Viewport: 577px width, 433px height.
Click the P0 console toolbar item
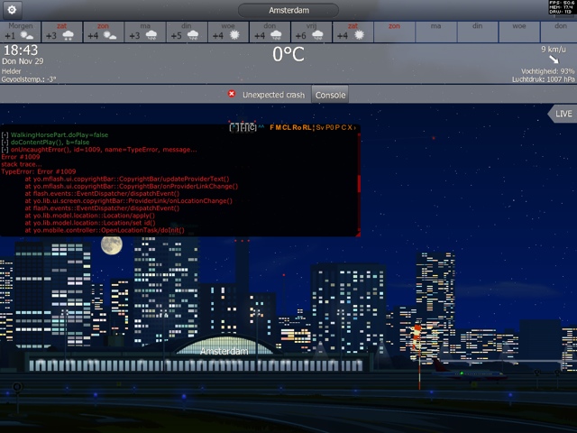[x=329, y=127]
